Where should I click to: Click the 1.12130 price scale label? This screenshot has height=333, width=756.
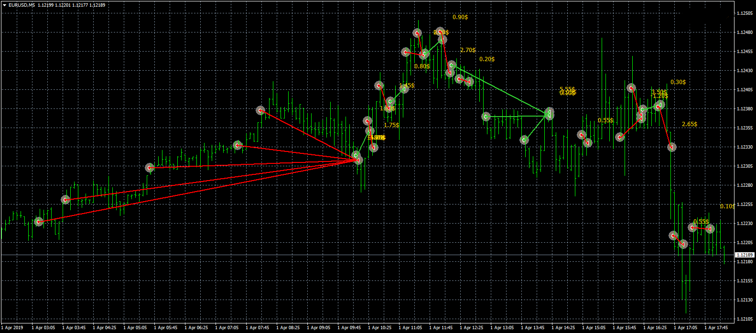(745, 300)
